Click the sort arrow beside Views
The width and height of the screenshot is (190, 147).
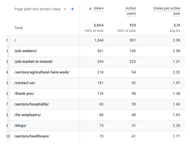point(90,9)
